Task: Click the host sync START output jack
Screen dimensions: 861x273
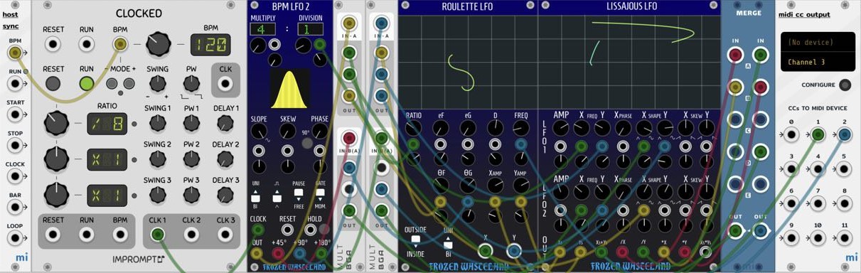Action: (x=15, y=114)
